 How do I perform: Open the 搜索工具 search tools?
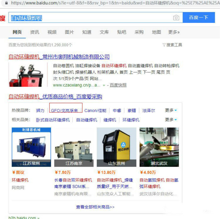click(172, 45)
